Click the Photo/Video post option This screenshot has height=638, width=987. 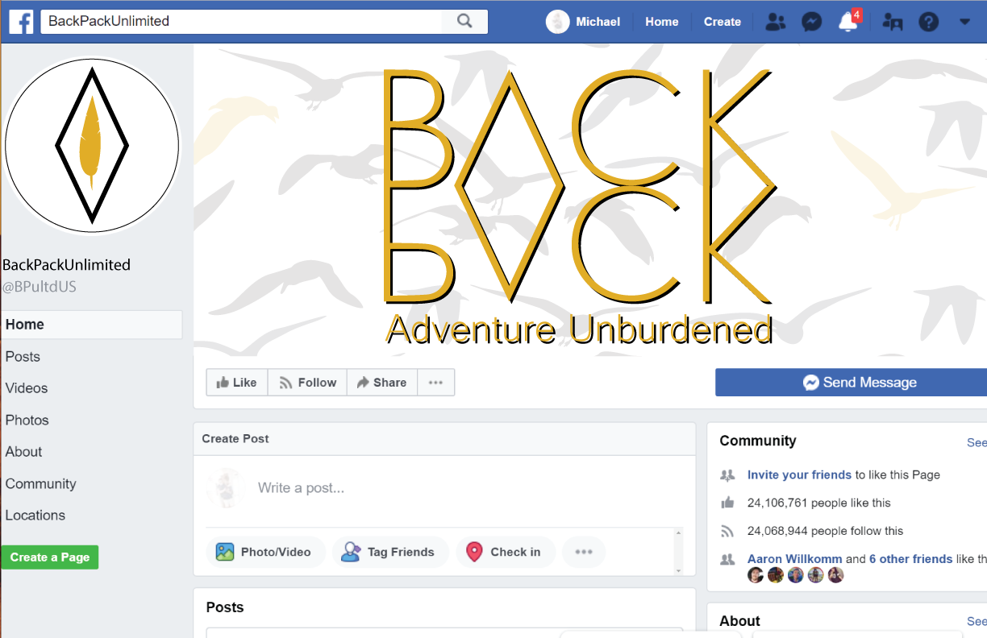point(265,552)
